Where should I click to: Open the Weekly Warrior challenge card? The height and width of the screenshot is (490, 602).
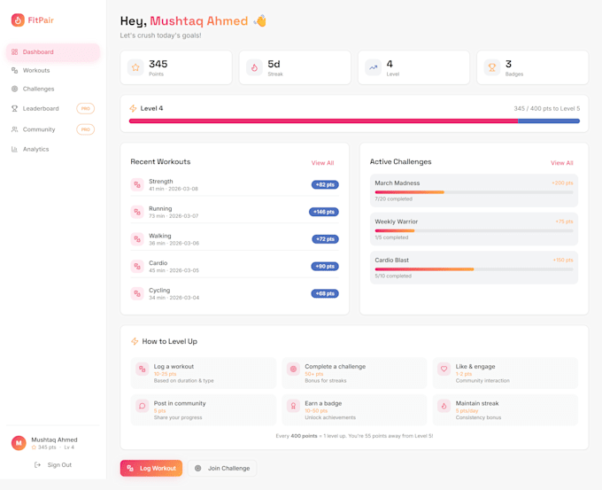(474, 229)
